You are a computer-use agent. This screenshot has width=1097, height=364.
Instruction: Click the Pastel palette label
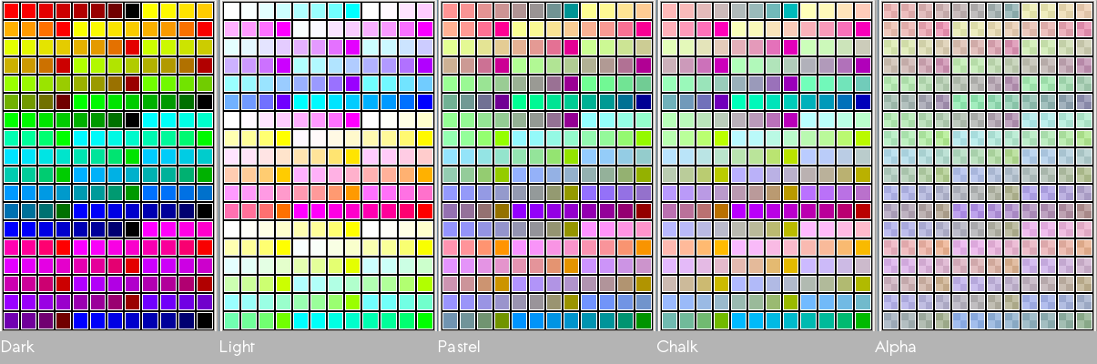[x=459, y=347]
